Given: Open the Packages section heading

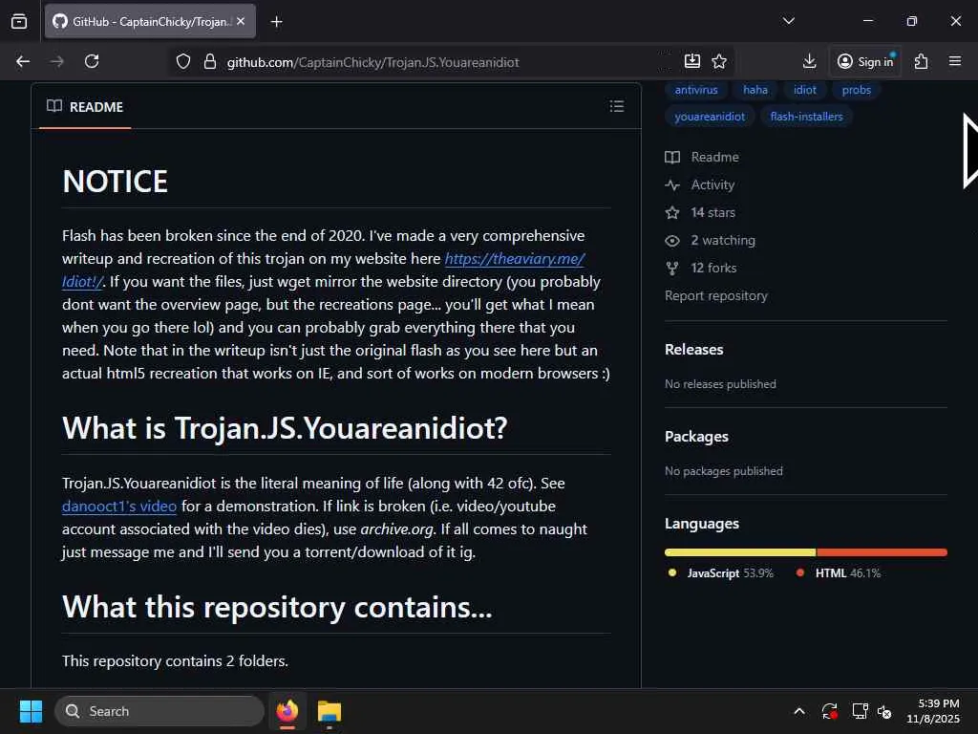Looking at the screenshot, I should (696, 437).
